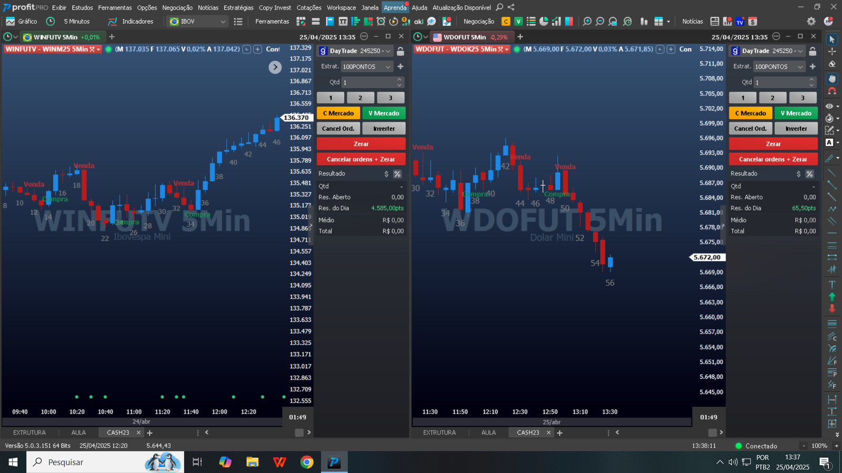
Task: Open the pie chart icon in Negociação toolbar
Action: (x=544, y=22)
